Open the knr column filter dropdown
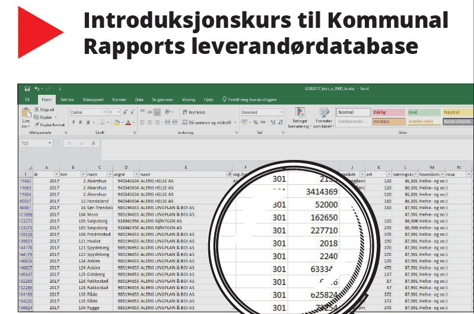The image size is (474, 314). tap(83, 175)
